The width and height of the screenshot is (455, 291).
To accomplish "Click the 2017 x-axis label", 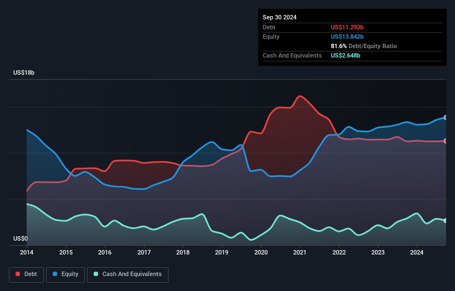I will [144, 252].
